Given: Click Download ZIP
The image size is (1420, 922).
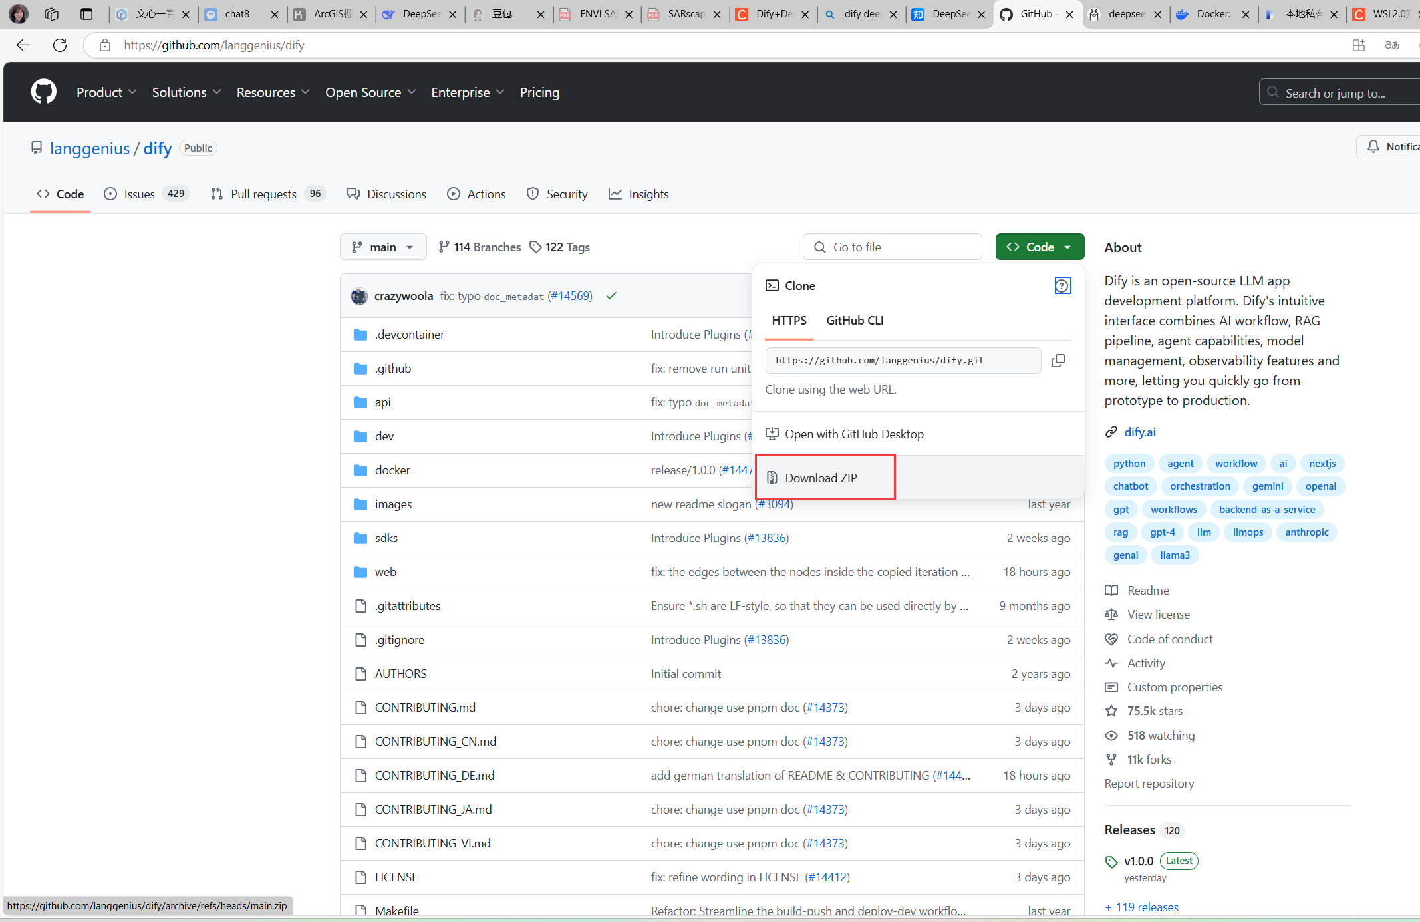Looking at the screenshot, I should pos(821,478).
